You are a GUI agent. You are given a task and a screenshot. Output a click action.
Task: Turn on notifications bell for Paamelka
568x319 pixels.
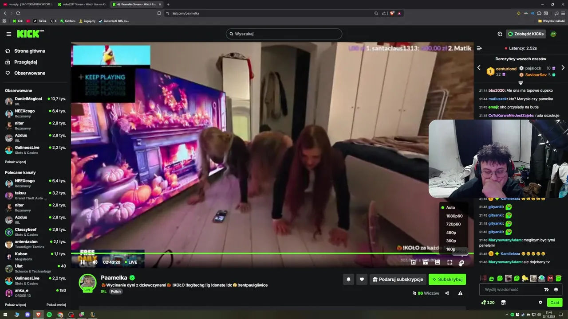(x=348, y=279)
